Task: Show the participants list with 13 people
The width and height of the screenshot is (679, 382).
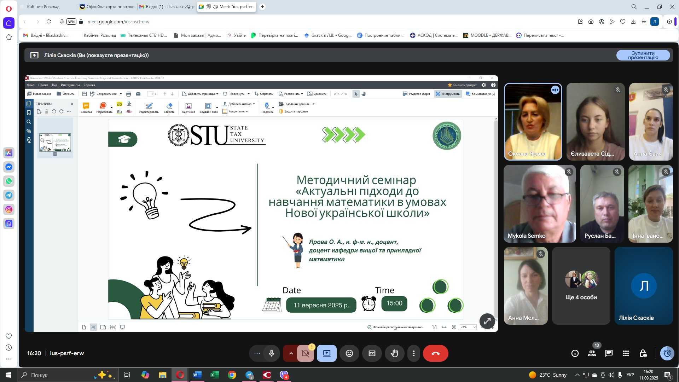Action: point(592,353)
